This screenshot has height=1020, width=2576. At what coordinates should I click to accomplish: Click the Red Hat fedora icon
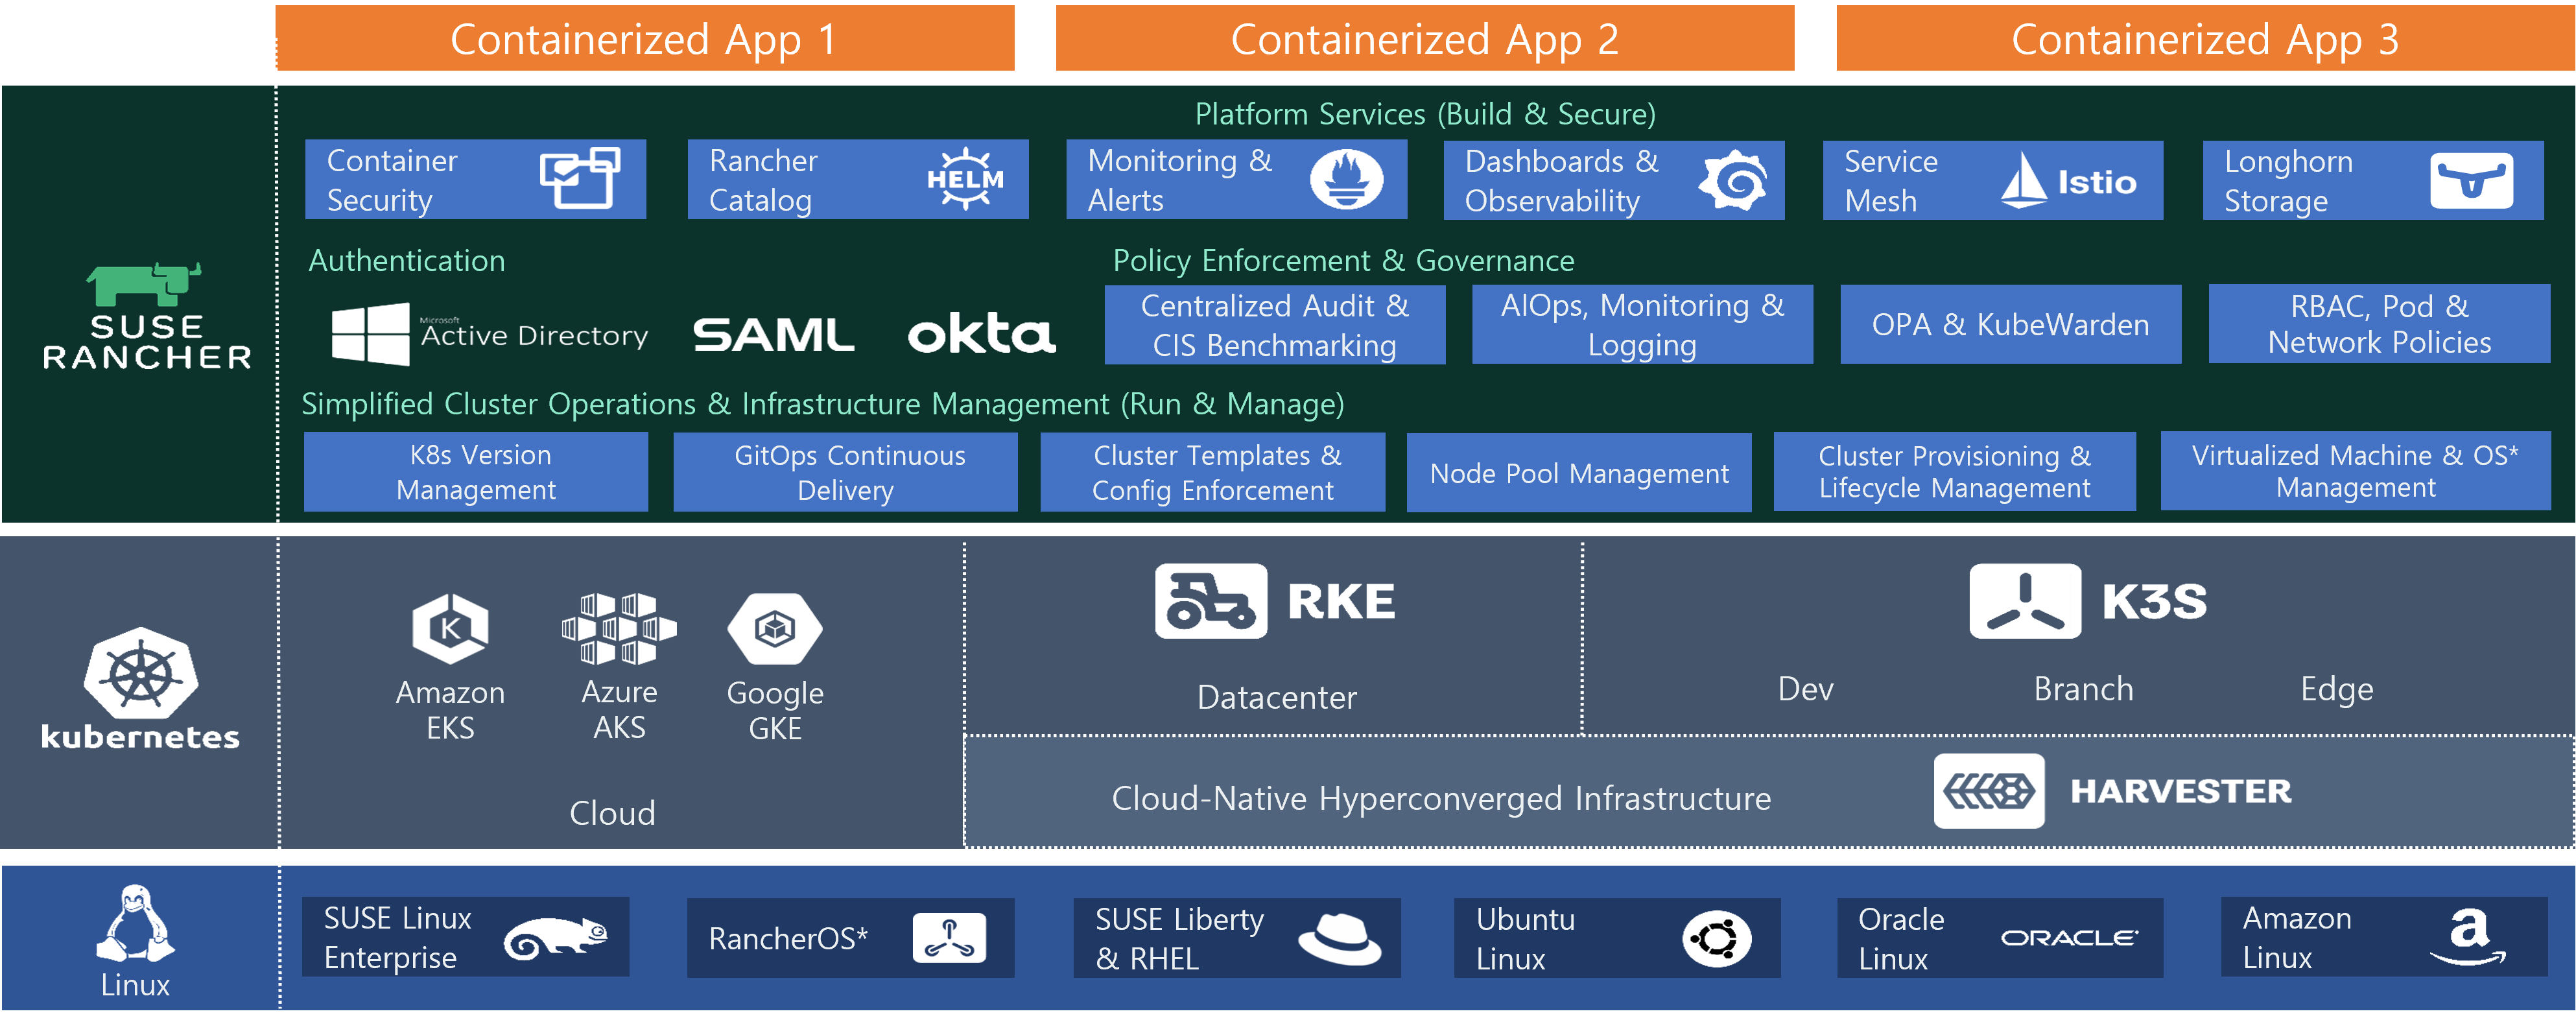tap(1340, 939)
